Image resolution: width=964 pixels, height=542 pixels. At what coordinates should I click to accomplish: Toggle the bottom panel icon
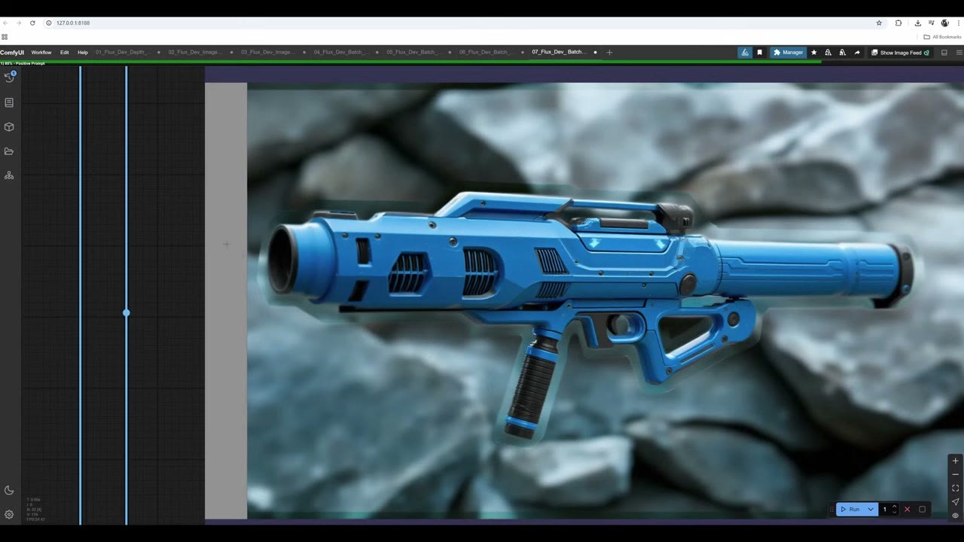(944, 53)
